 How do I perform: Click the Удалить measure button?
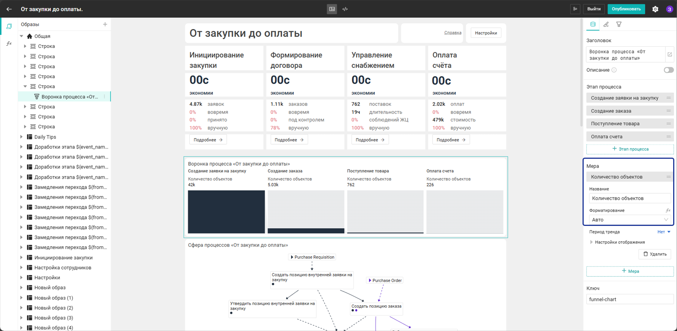(x=655, y=254)
